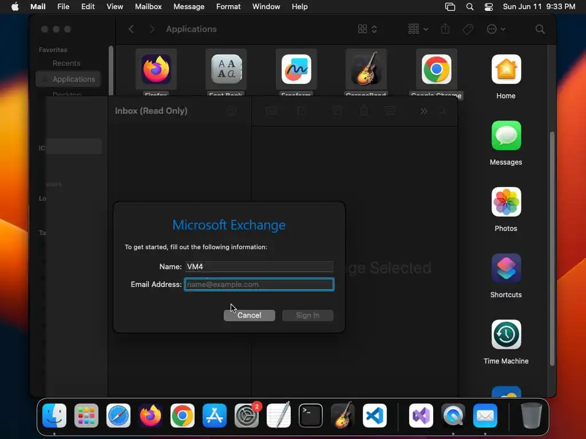The image size is (586, 439).
Task: Open TextEdit from the Dock
Action: point(279,416)
